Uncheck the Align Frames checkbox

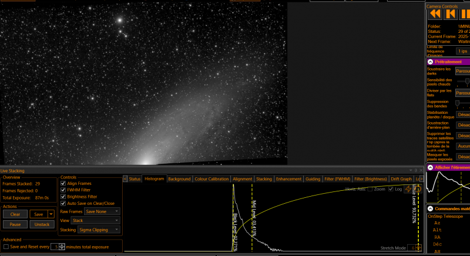pyautogui.click(x=63, y=183)
